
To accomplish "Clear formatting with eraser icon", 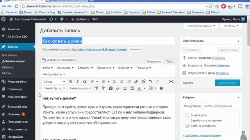I will click(118, 88).
